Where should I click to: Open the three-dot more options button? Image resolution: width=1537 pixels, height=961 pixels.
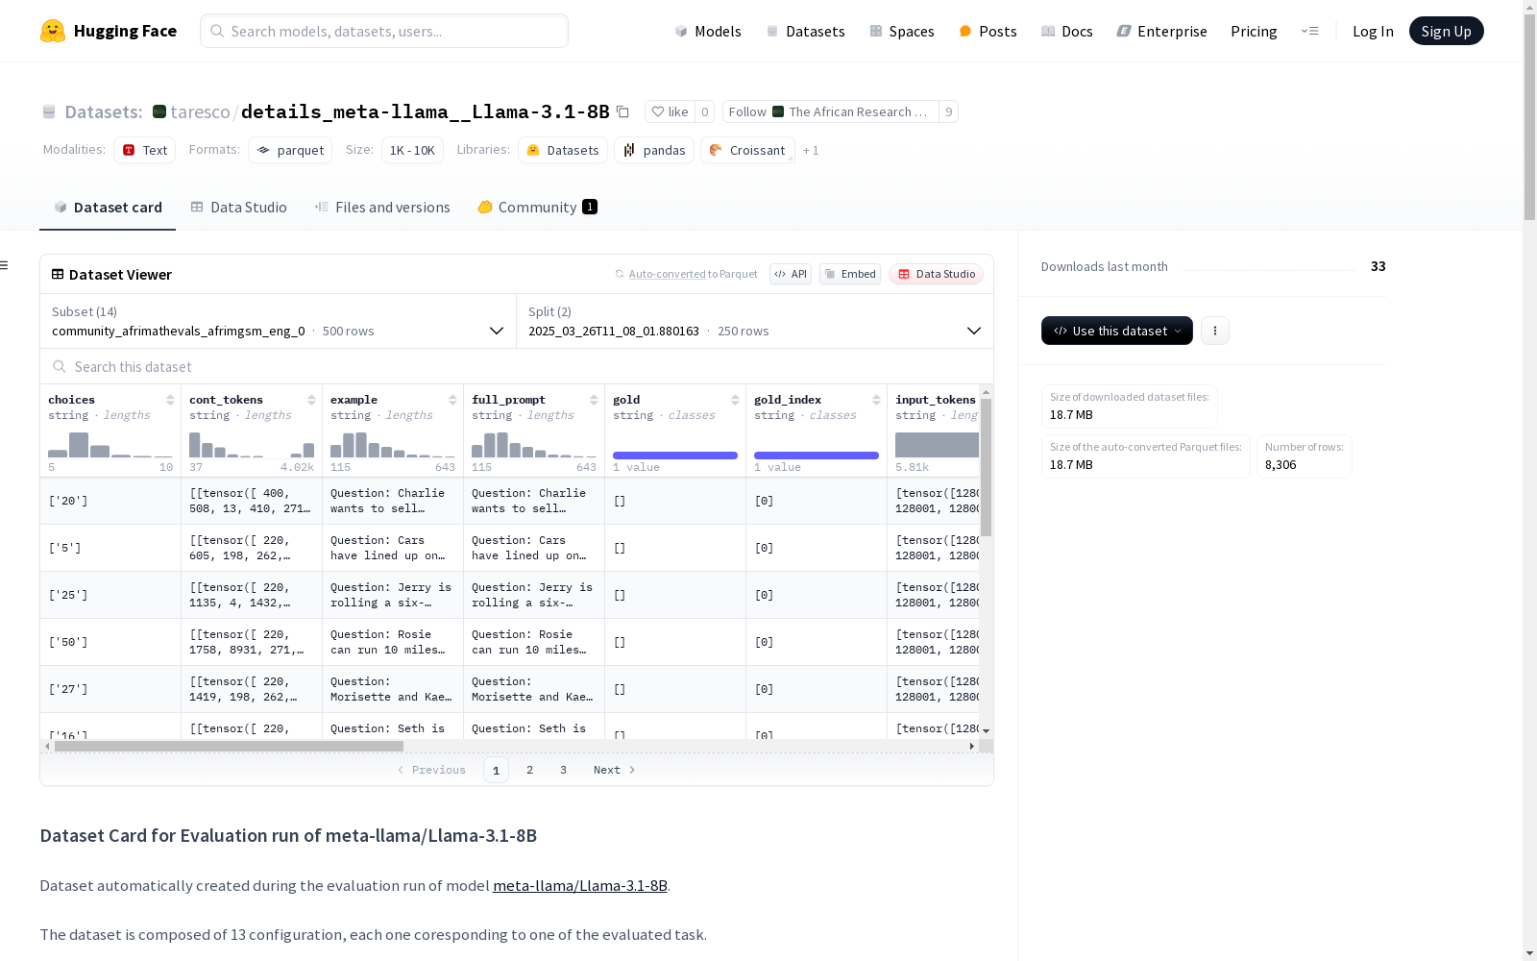coord(1214,331)
